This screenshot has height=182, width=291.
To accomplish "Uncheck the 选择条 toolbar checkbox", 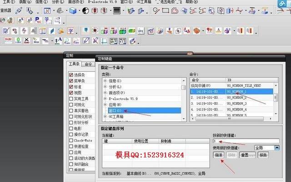I will (x=71, y=75).
